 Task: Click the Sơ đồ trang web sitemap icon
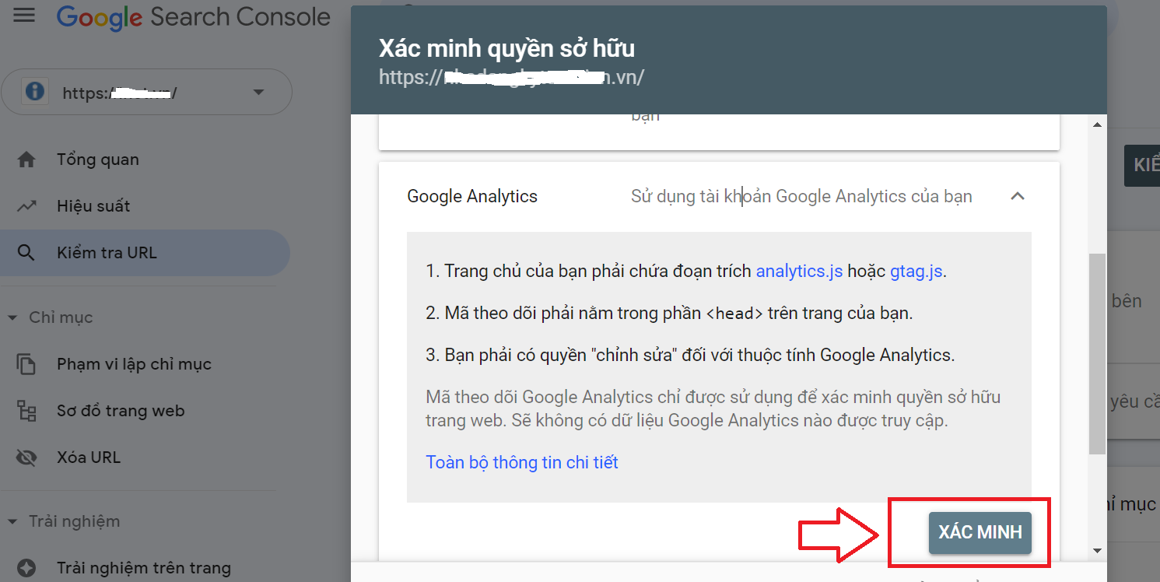coord(26,411)
